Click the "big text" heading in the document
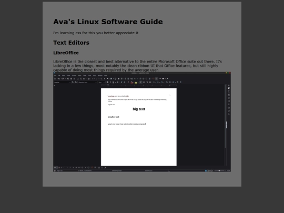This screenshot has height=213, width=284. (x=139, y=109)
